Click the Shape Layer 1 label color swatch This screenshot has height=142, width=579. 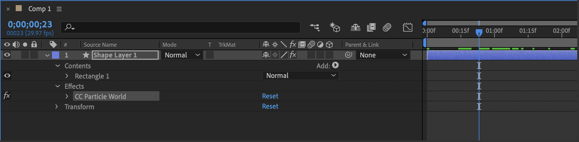pyautogui.click(x=56, y=55)
